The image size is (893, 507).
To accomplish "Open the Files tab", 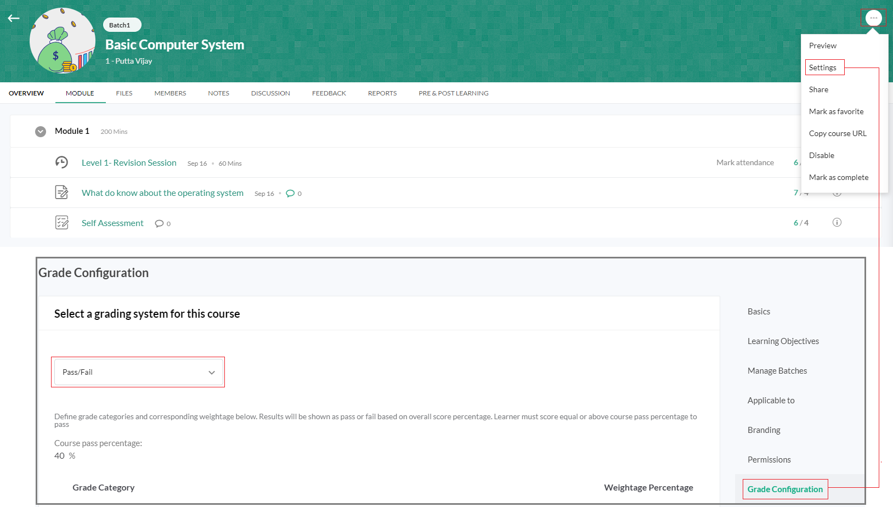I will pyautogui.click(x=124, y=93).
